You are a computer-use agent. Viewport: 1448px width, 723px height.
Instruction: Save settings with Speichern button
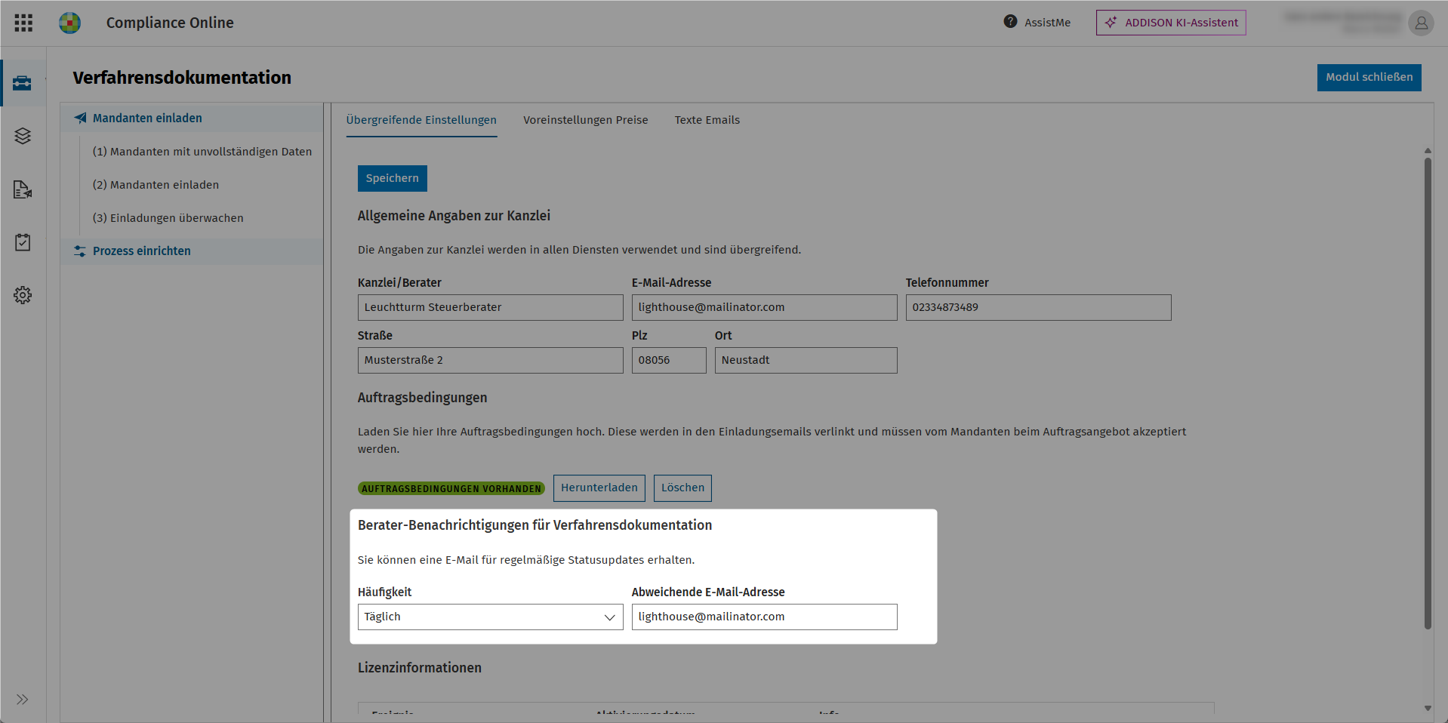click(x=393, y=178)
